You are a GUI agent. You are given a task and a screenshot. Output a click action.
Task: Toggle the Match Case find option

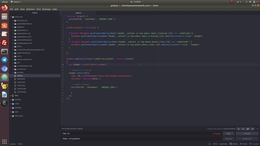click(x=243, y=129)
